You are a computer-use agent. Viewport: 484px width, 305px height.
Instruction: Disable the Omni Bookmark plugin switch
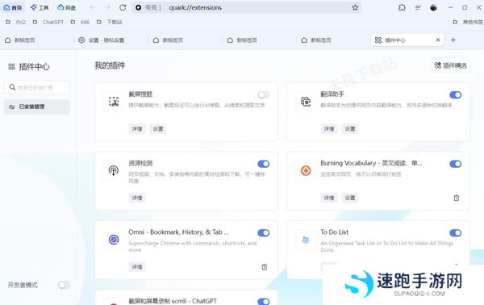point(263,233)
